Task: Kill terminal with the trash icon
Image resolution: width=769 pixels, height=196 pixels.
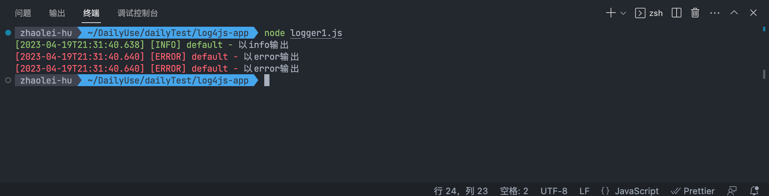Action: pos(695,13)
